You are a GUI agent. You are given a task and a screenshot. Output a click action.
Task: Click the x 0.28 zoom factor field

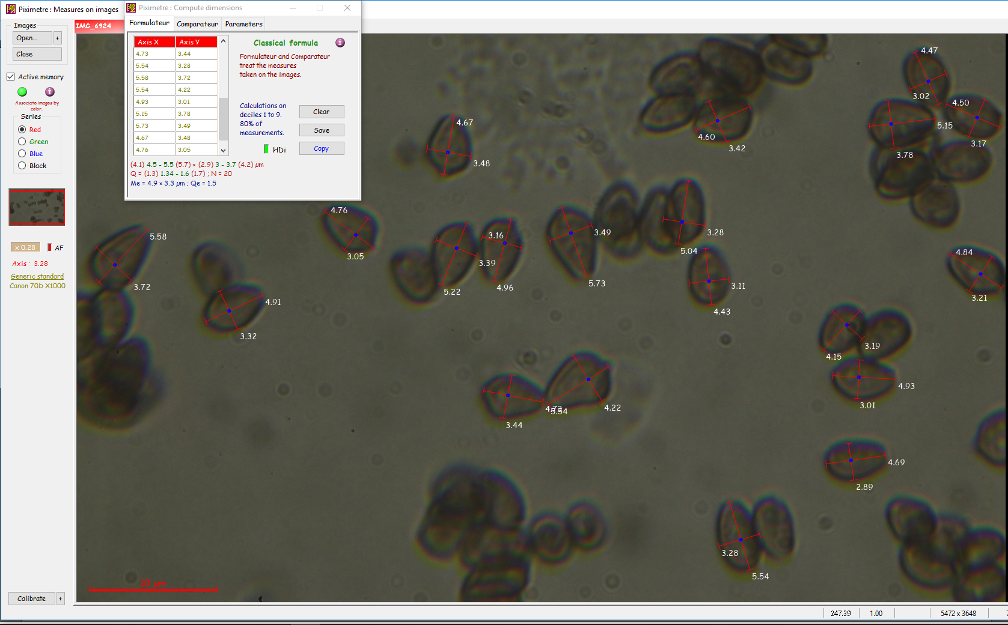click(25, 247)
